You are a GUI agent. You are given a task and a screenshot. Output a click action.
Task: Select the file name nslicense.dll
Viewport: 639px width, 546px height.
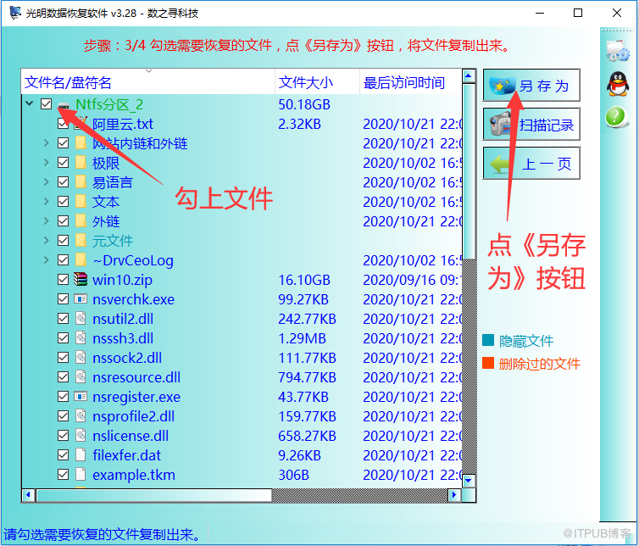click(x=131, y=436)
